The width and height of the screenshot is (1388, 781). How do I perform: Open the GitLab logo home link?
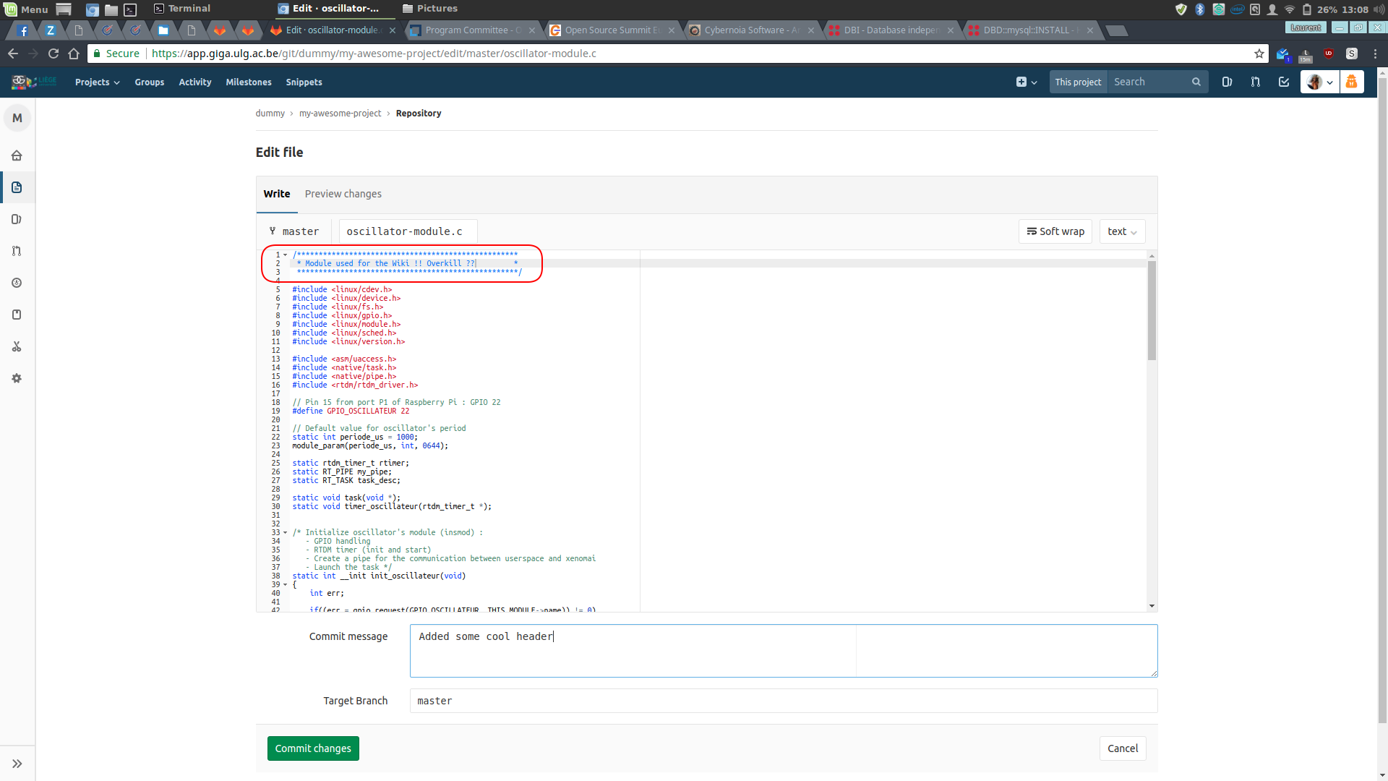coord(34,82)
